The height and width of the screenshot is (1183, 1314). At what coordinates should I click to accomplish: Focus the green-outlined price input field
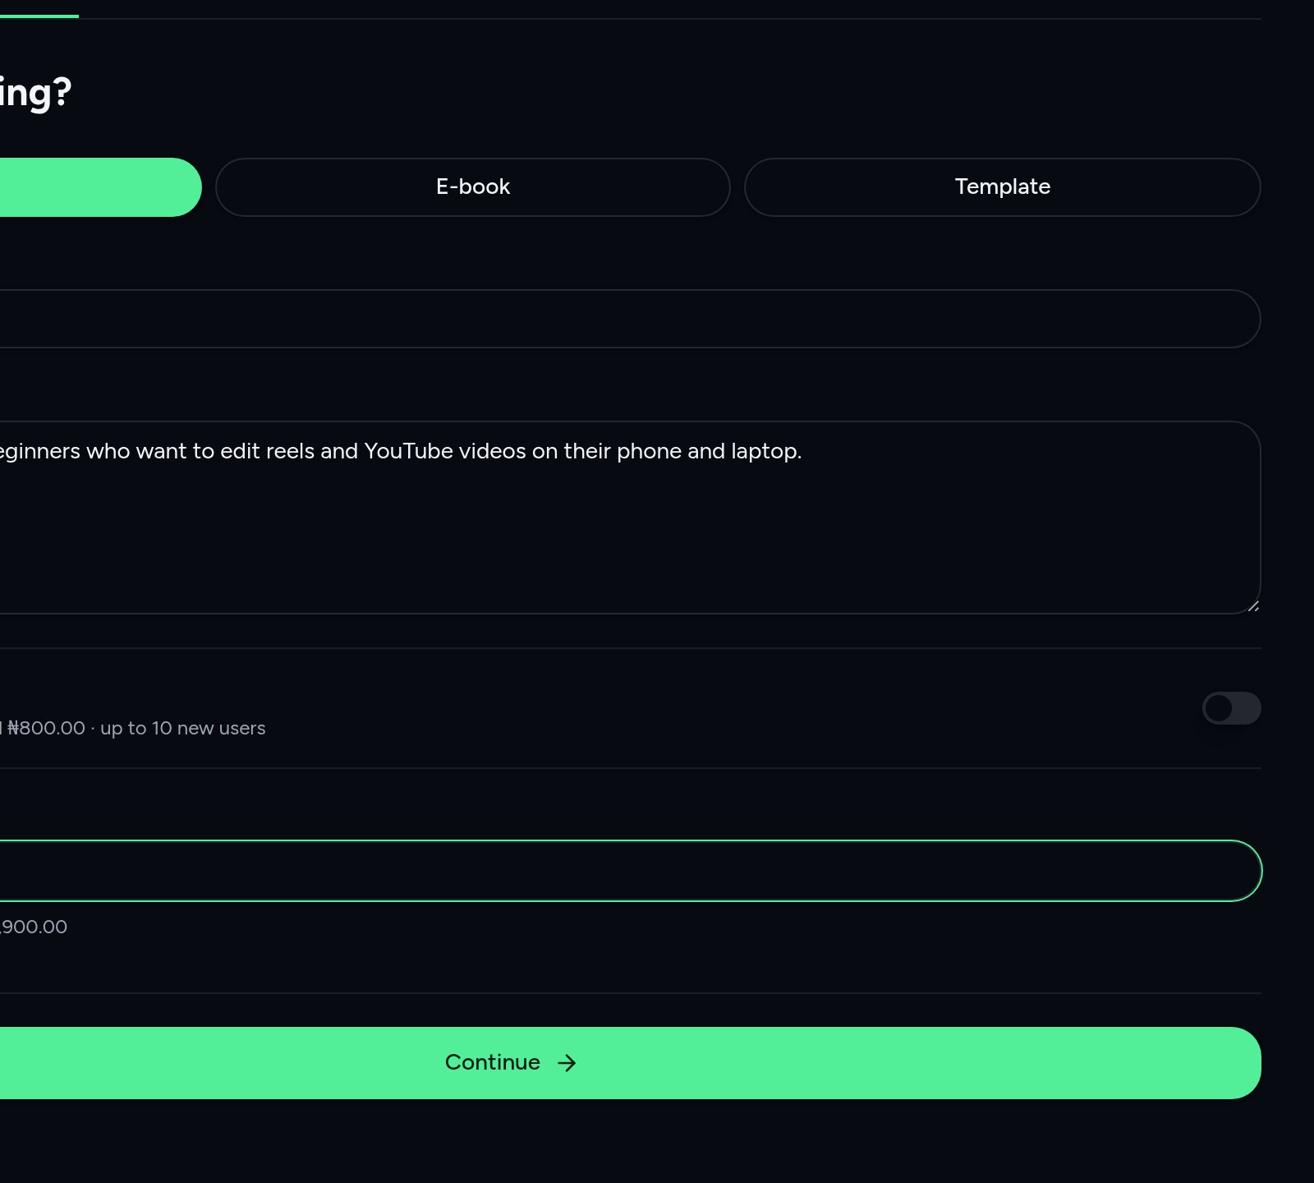[630, 871]
